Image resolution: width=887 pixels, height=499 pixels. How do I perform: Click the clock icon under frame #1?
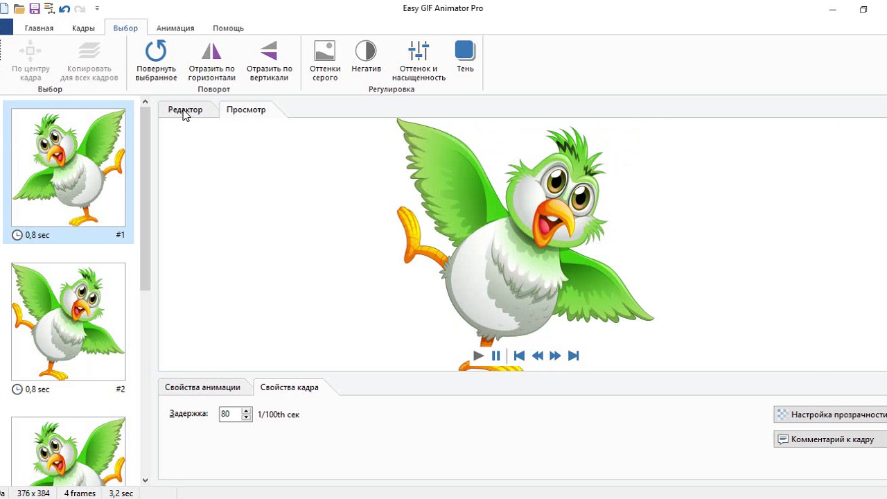click(17, 235)
